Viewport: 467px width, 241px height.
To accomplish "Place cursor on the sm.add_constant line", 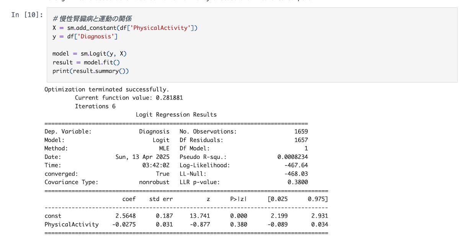I will point(125,28).
